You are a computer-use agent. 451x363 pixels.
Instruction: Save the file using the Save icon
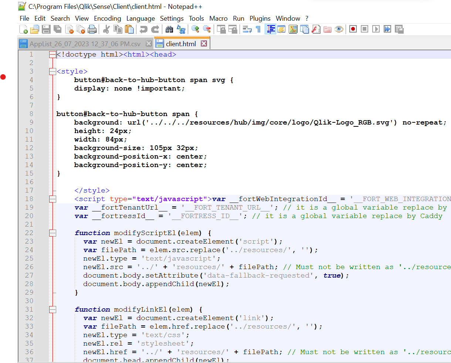point(47,29)
